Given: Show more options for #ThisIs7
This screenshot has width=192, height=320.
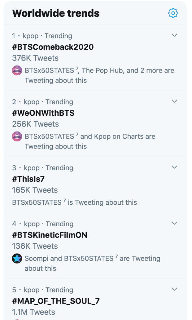Looking at the screenshot, I should tap(174, 167).
